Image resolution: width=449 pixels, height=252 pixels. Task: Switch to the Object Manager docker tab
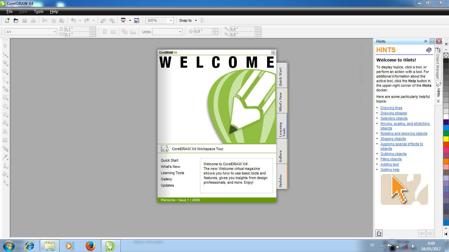[x=438, y=64]
